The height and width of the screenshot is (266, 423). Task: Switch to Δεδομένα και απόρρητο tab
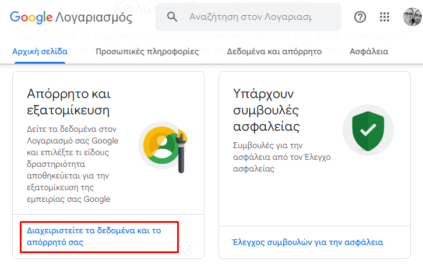click(x=274, y=51)
